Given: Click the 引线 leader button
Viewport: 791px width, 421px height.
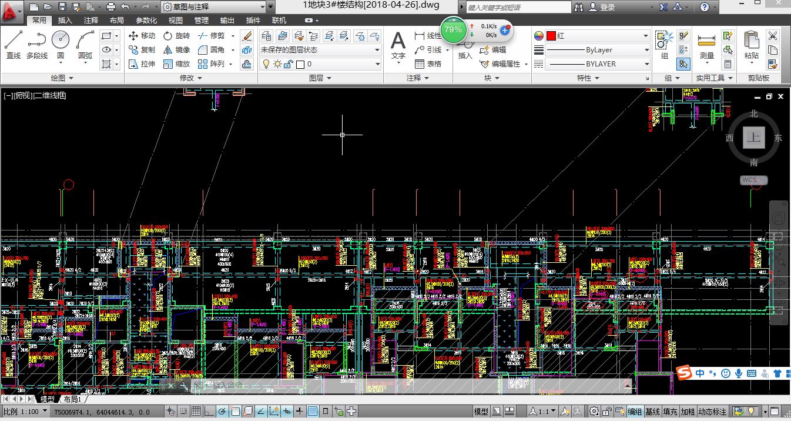Looking at the screenshot, I should 428,50.
